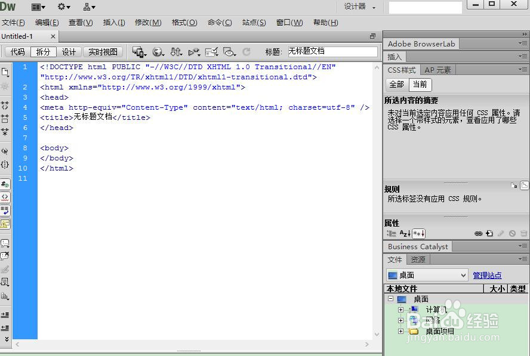The height and width of the screenshot is (356, 530).
Task: Open the 设计器 workspace switcher dropdown
Action: pyautogui.click(x=360, y=7)
